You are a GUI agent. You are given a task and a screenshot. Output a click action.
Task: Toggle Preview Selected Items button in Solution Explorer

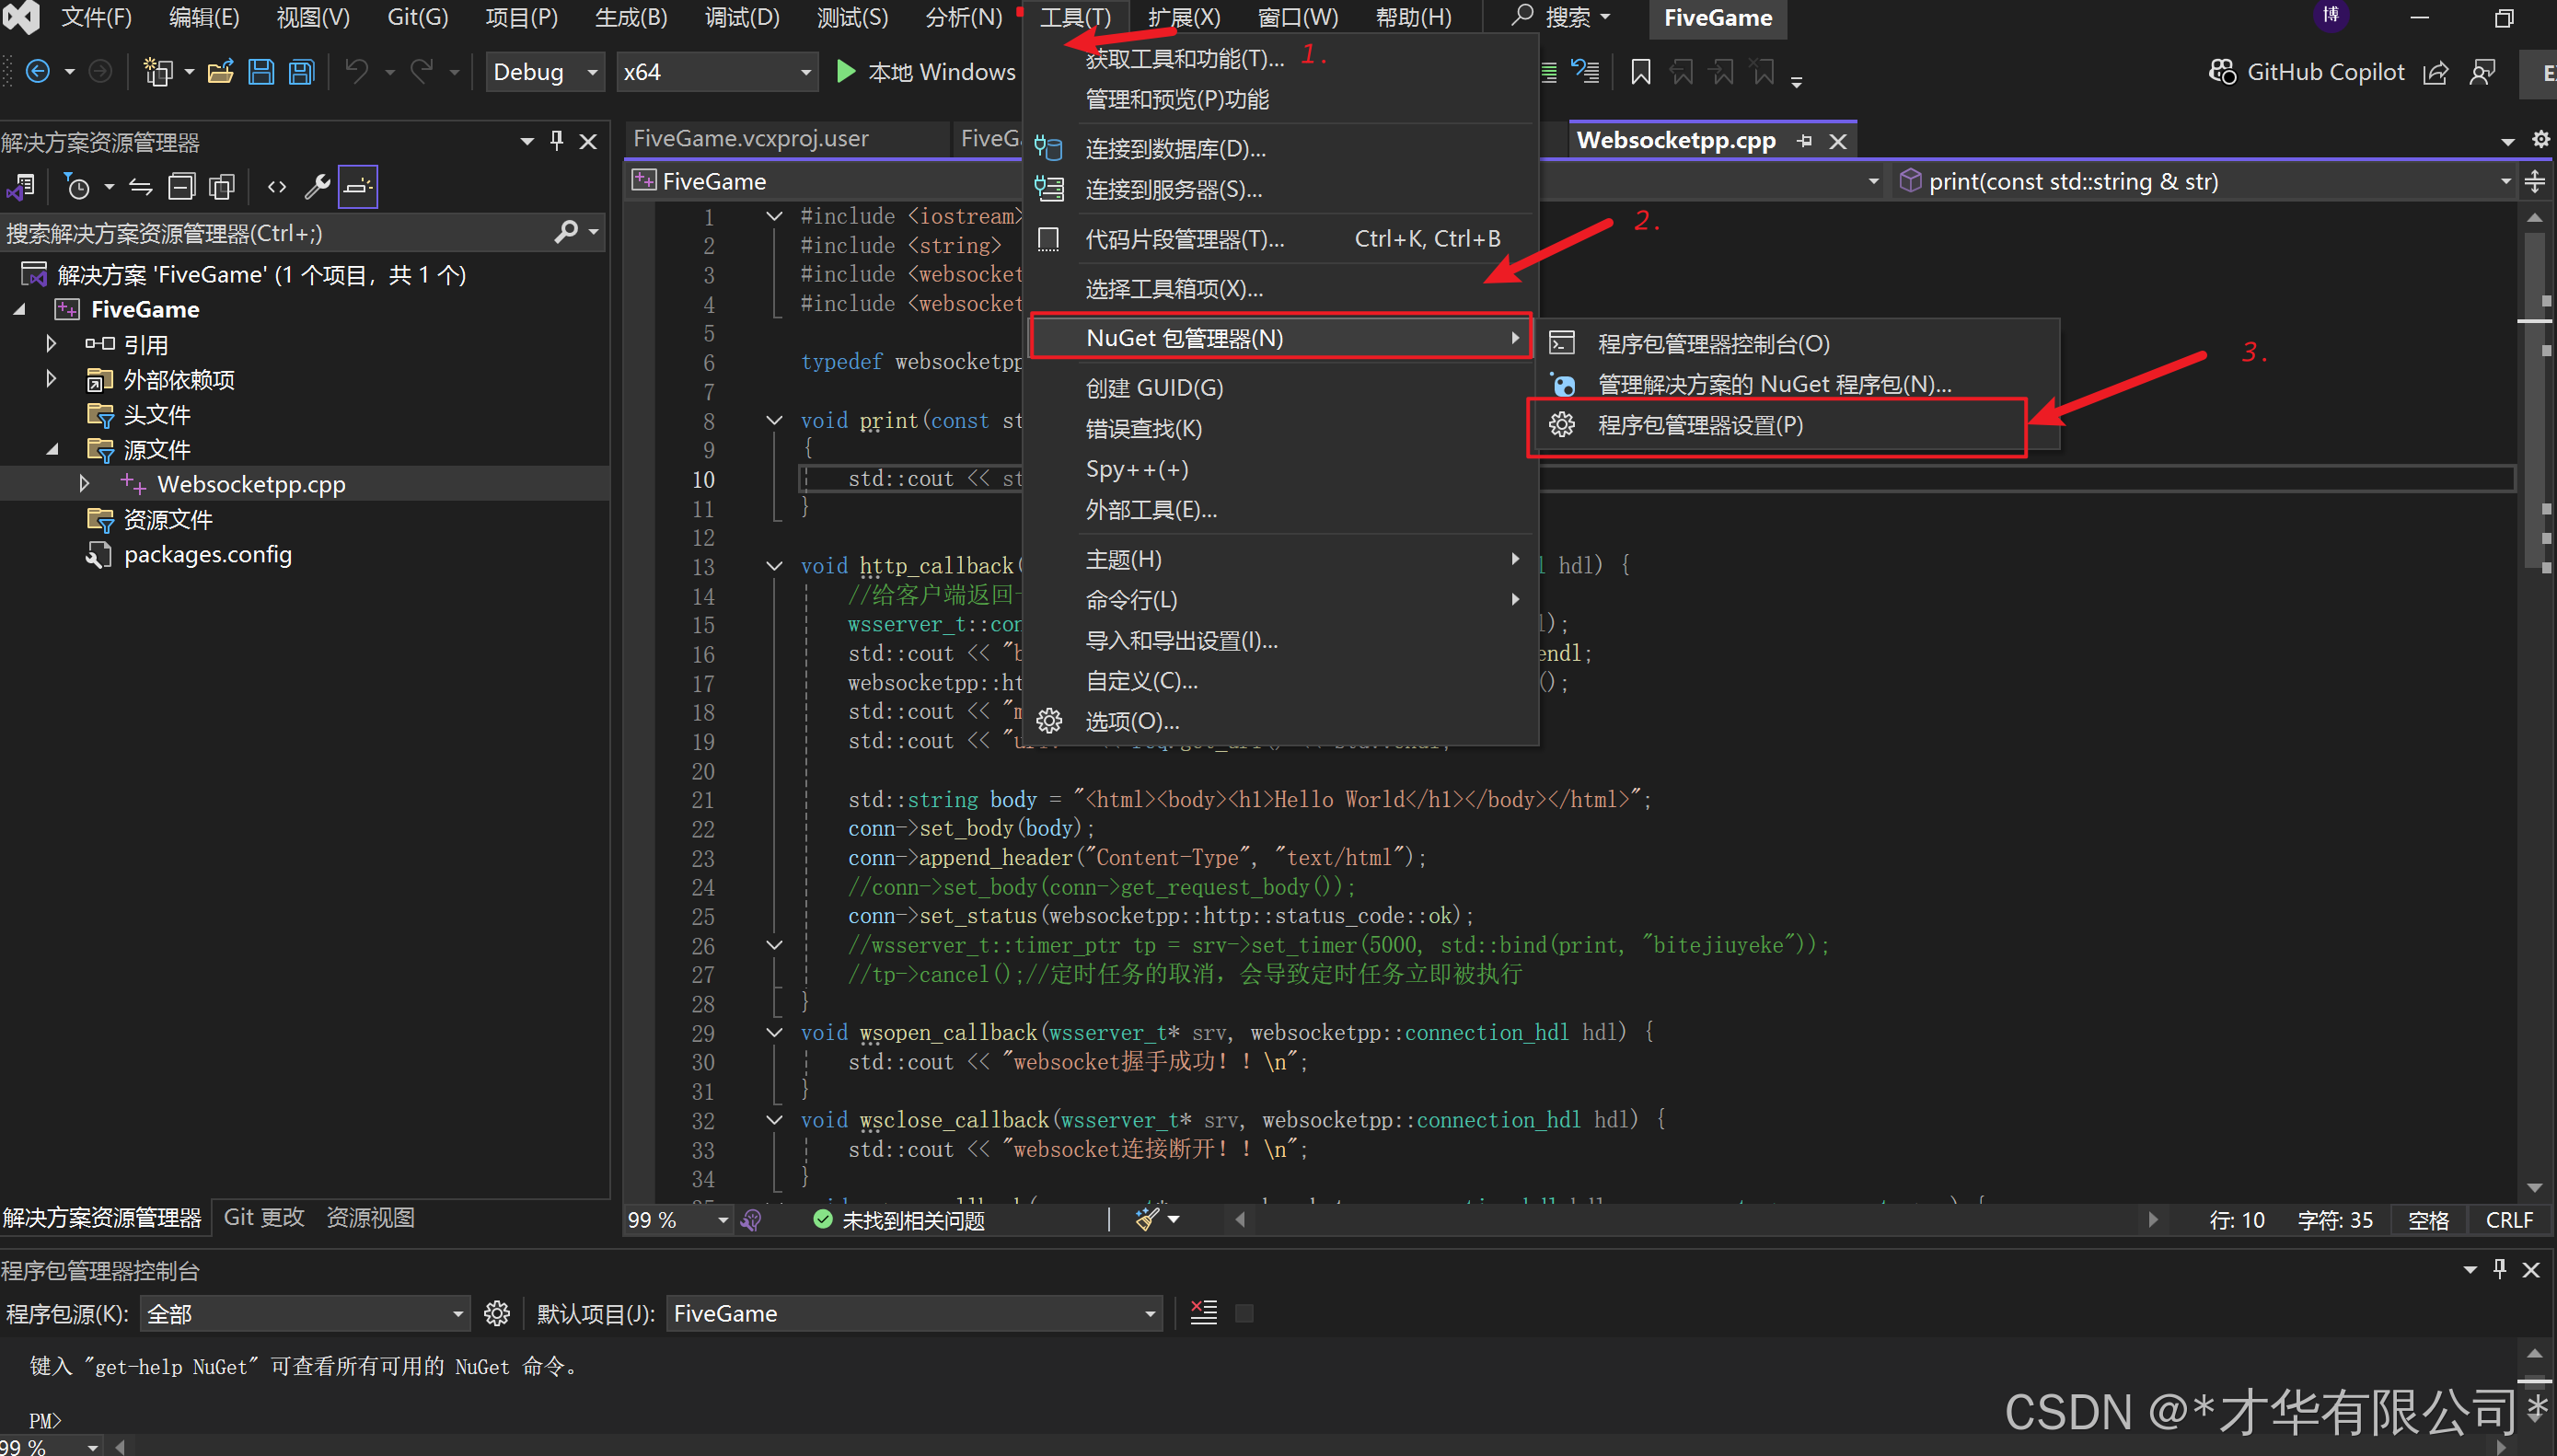[357, 186]
